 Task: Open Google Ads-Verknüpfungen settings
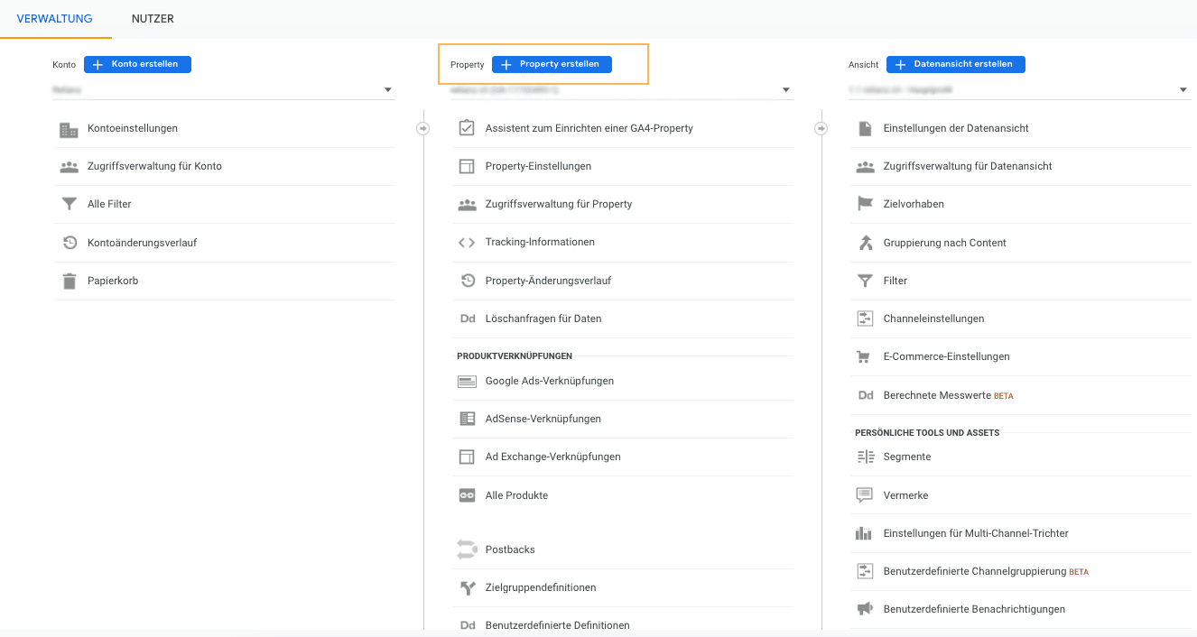coord(549,381)
